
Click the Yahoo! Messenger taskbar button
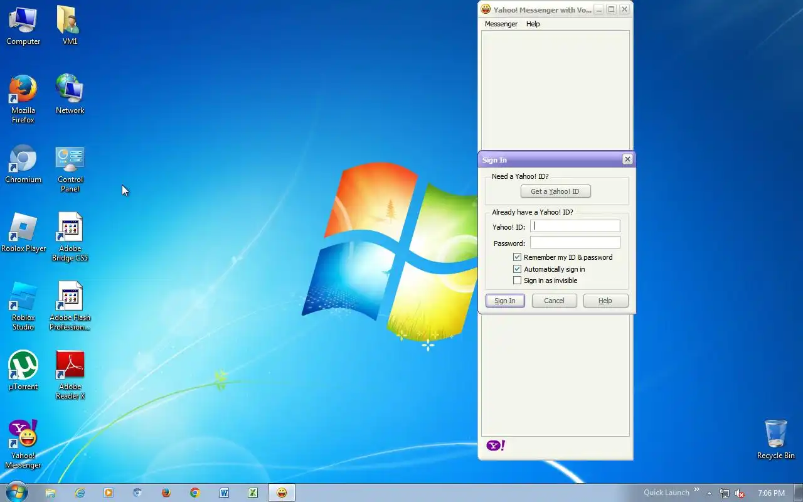pyautogui.click(x=282, y=493)
